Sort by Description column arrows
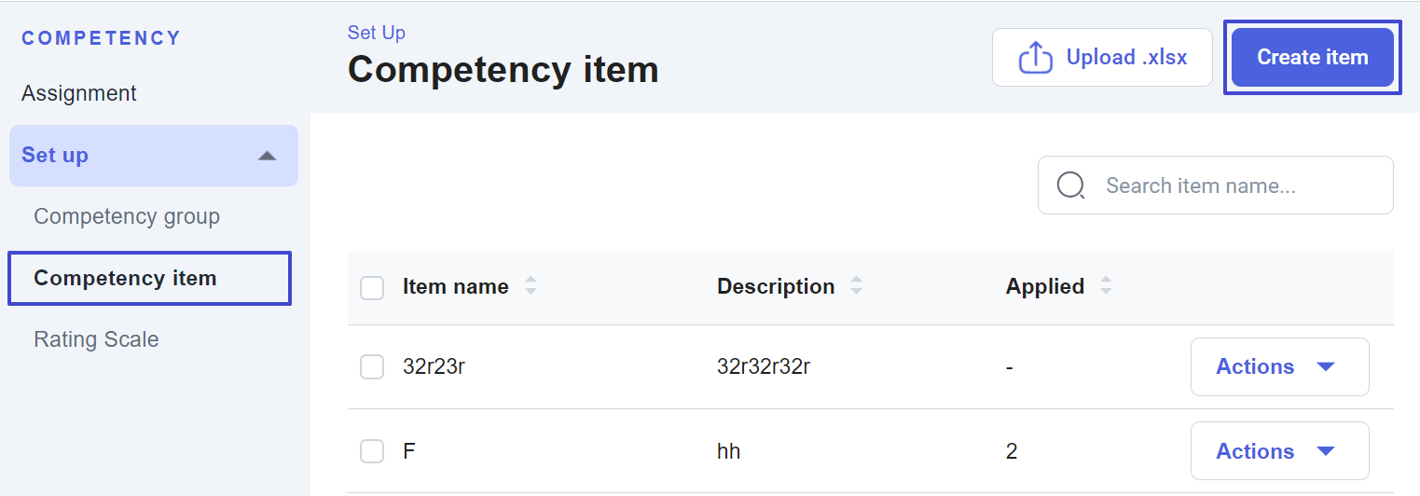 point(856,286)
